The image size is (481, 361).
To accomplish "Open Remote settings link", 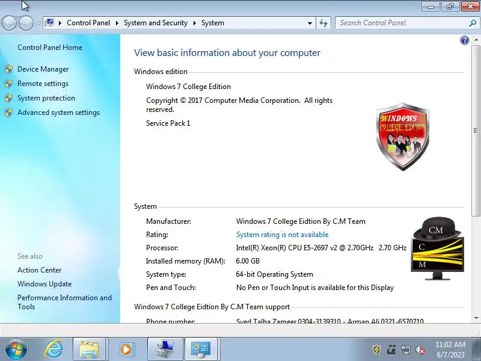I will pos(43,84).
